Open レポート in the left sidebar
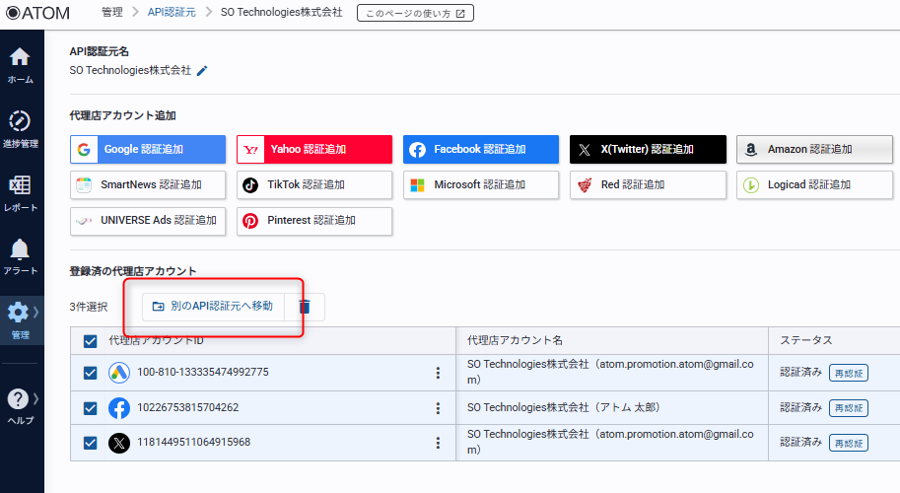 20,192
